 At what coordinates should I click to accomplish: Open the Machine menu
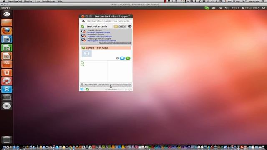[x=28, y=1]
